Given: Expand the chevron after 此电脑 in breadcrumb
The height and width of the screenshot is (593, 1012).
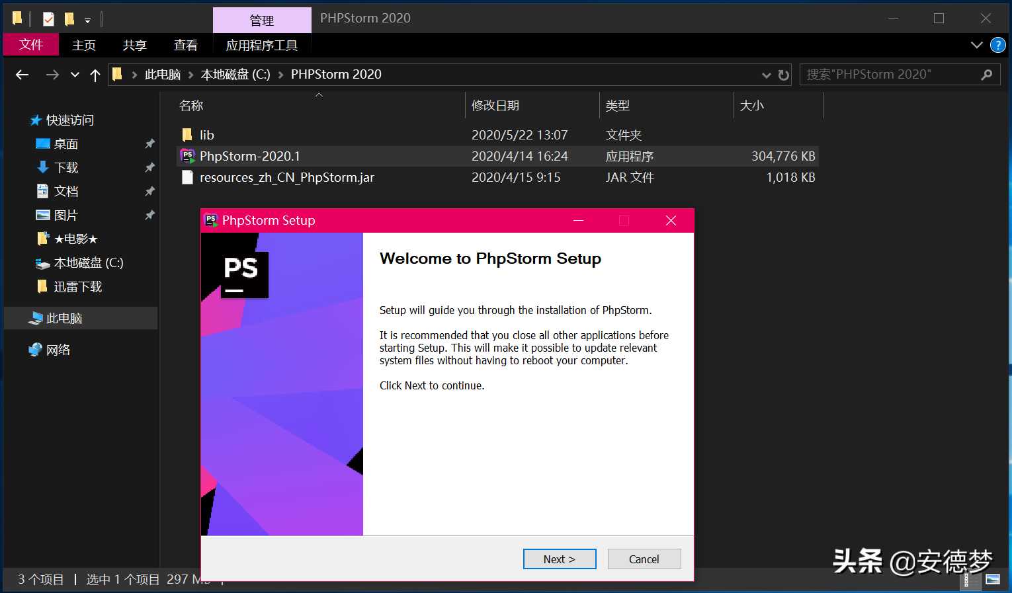Looking at the screenshot, I should pos(191,75).
